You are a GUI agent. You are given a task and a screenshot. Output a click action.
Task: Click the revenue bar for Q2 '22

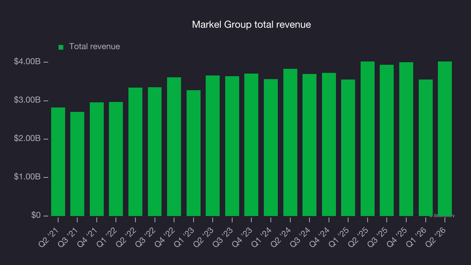click(135, 152)
